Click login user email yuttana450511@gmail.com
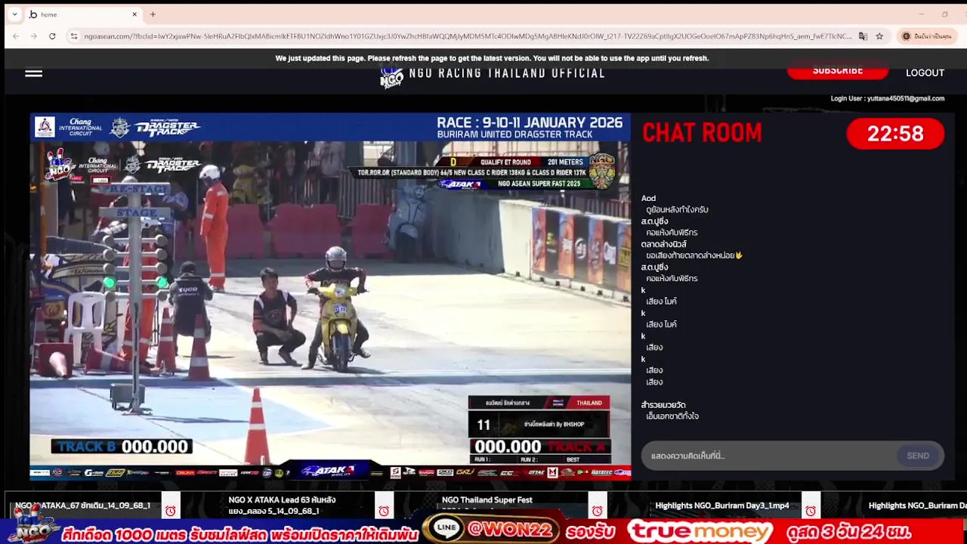967x544 pixels. (905, 98)
